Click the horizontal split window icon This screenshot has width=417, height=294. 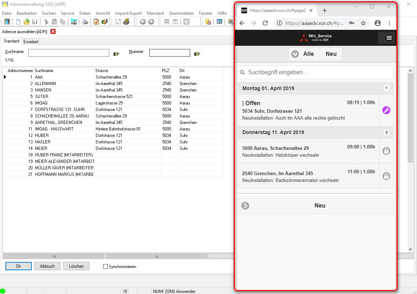tap(167, 22)
